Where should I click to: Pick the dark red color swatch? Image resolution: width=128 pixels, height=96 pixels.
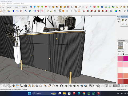tap(126, 81)
